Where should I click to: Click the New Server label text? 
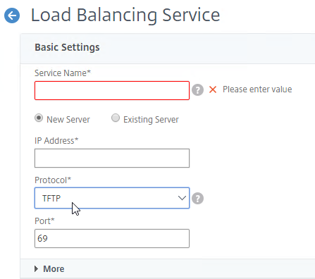click(x=68, y=120)
